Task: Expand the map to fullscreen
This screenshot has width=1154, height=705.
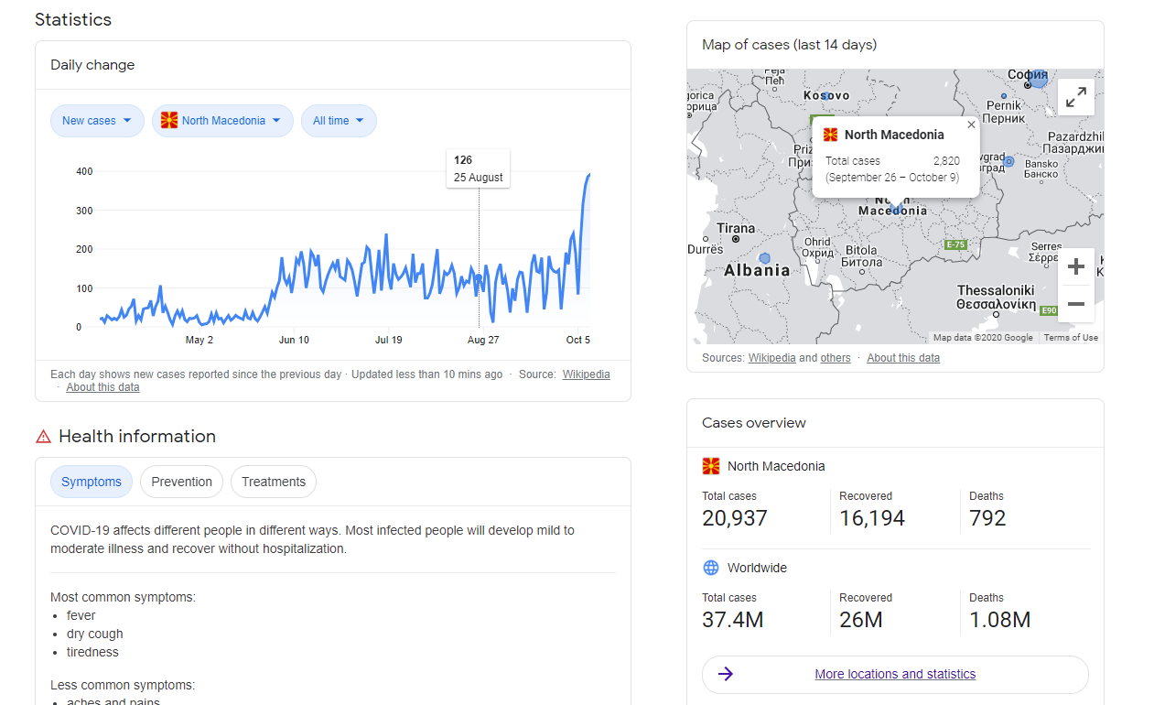Action: coord(1076,96)
